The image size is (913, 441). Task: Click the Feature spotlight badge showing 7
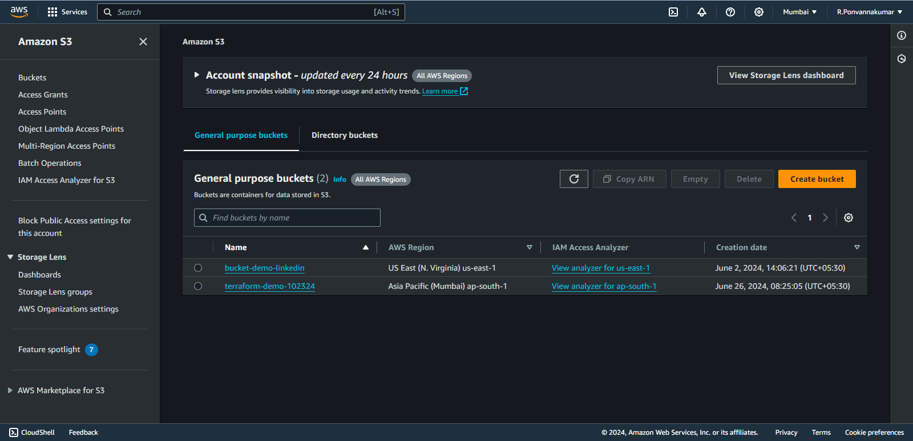point(91,350)
